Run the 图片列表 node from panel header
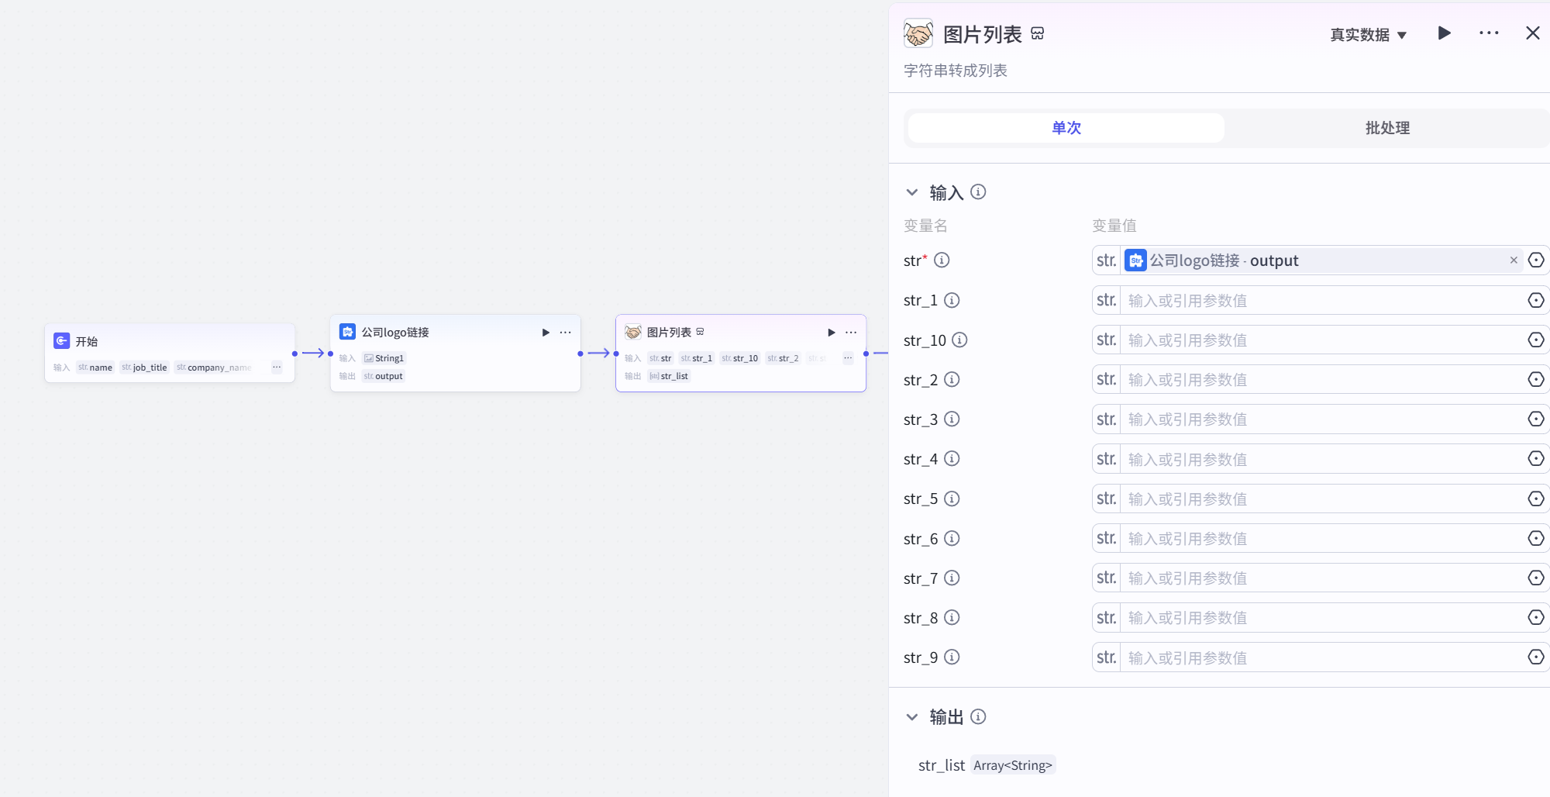 [1444, 33]
